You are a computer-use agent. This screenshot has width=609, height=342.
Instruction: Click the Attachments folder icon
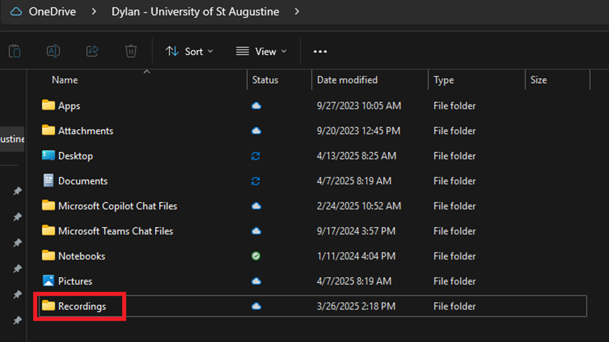(x=48, y=130)
